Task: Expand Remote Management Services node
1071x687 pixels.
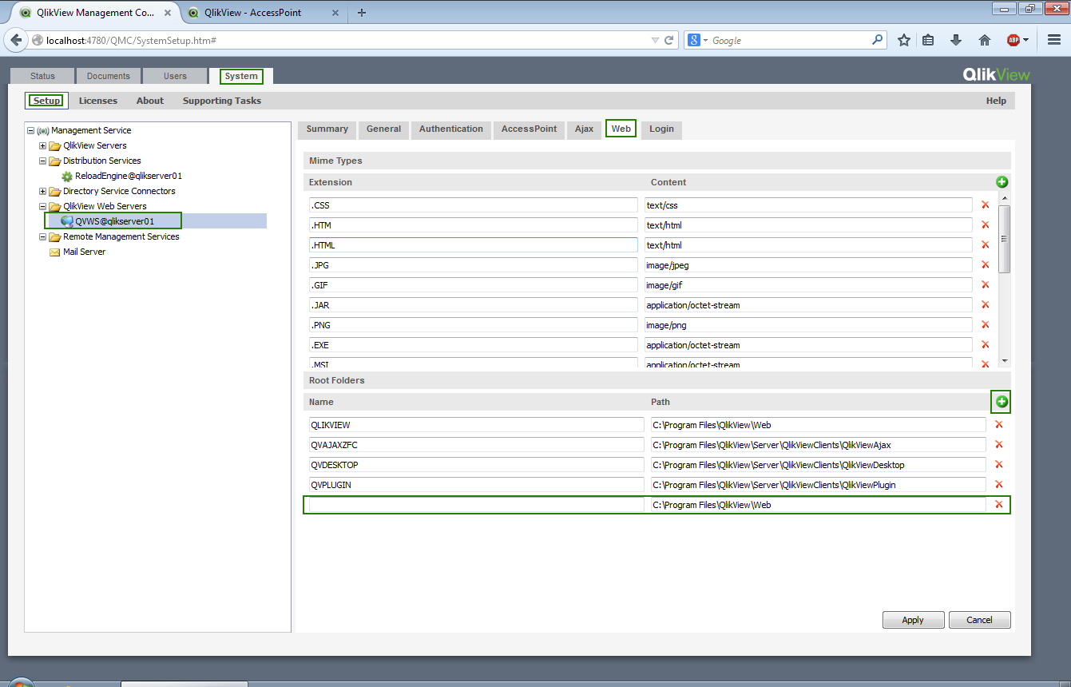Action: (x=43, y=236)
